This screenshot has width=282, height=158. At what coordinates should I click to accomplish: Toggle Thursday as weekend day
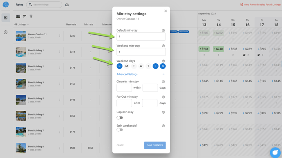coord(148,66)
